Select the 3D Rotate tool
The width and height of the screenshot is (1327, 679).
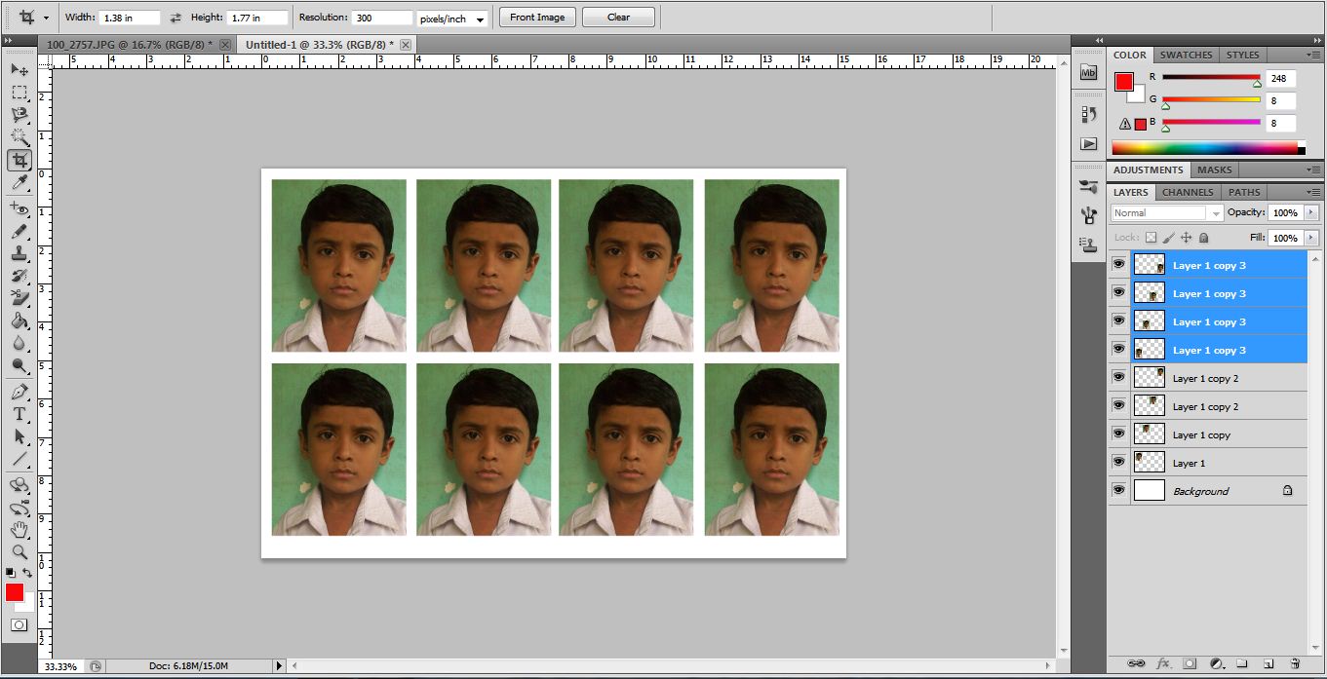[19, 484]
